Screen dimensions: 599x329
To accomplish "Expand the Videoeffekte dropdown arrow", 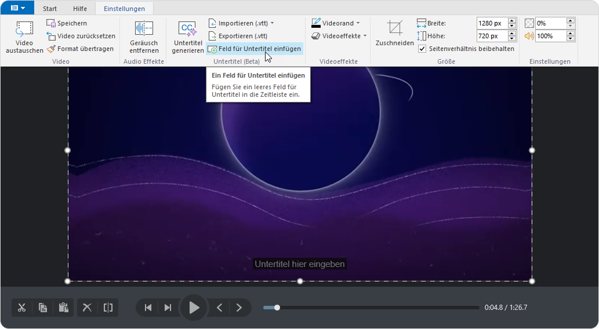I will (x=365, y=36).
